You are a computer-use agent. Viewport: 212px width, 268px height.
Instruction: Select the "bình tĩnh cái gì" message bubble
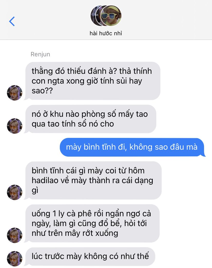(93, 180)
